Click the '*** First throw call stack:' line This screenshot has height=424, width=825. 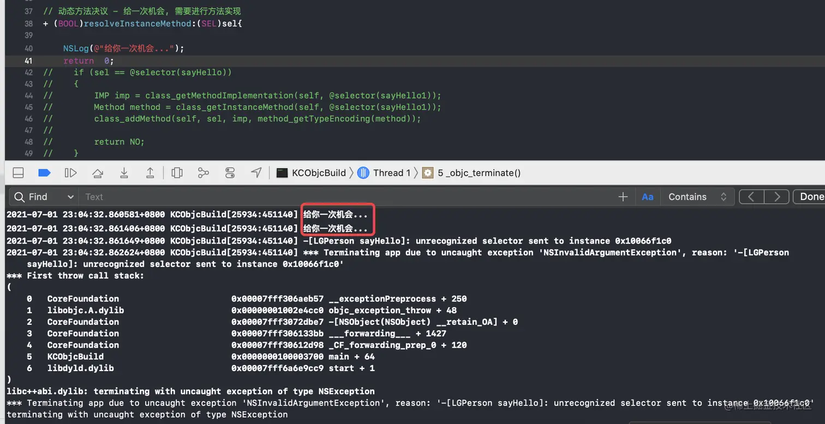click(75, 276)
